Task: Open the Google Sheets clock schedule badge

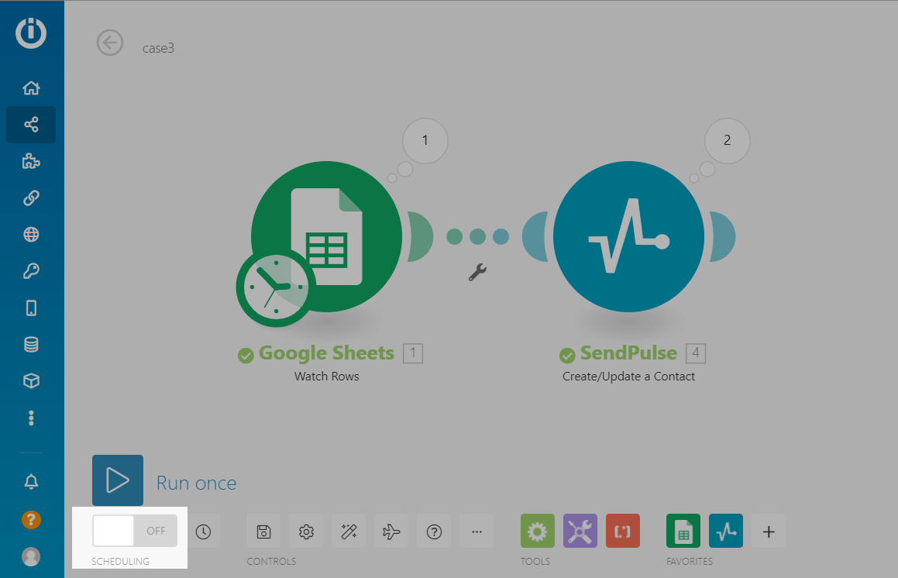Action: tap(276, 287)
